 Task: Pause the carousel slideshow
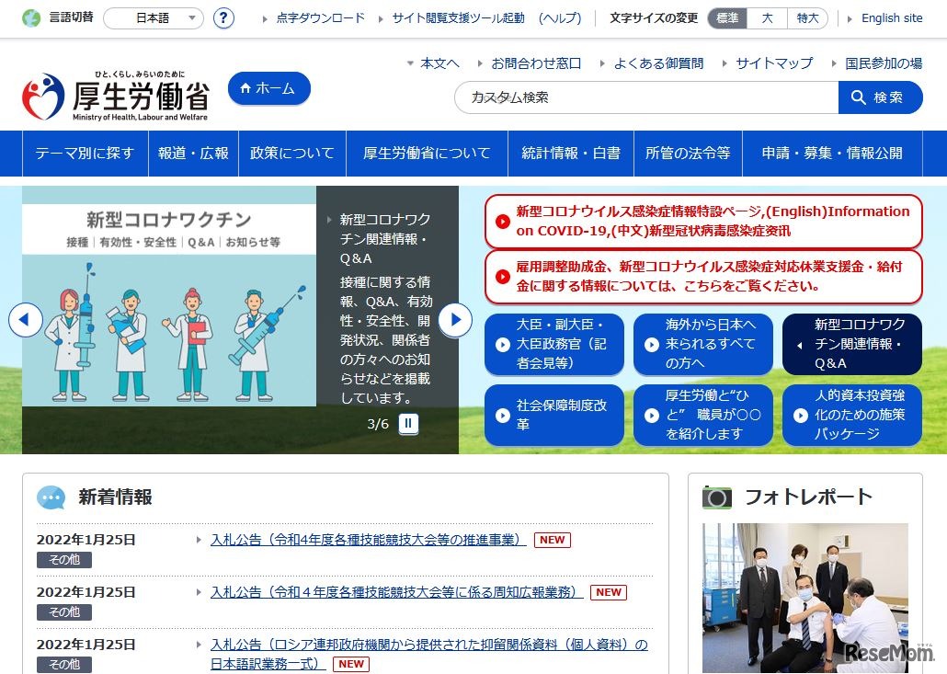pos(407,425)
